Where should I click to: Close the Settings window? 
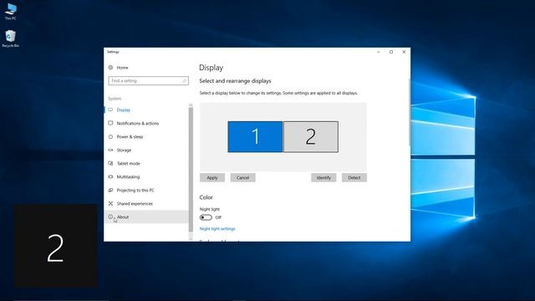click(x=404, y=52)
